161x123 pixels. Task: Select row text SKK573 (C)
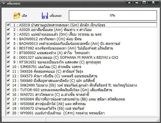pos(55,76)
